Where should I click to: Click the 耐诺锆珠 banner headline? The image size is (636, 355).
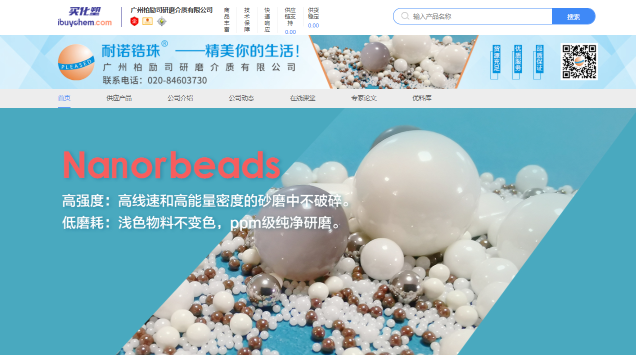click(x=200, y=50)
